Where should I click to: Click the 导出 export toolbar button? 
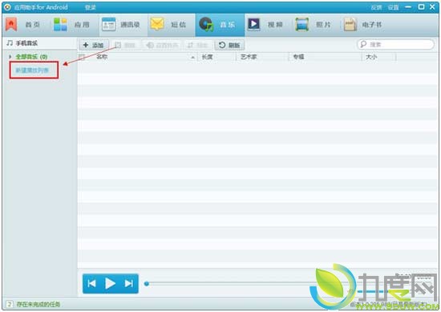(198, 45)
